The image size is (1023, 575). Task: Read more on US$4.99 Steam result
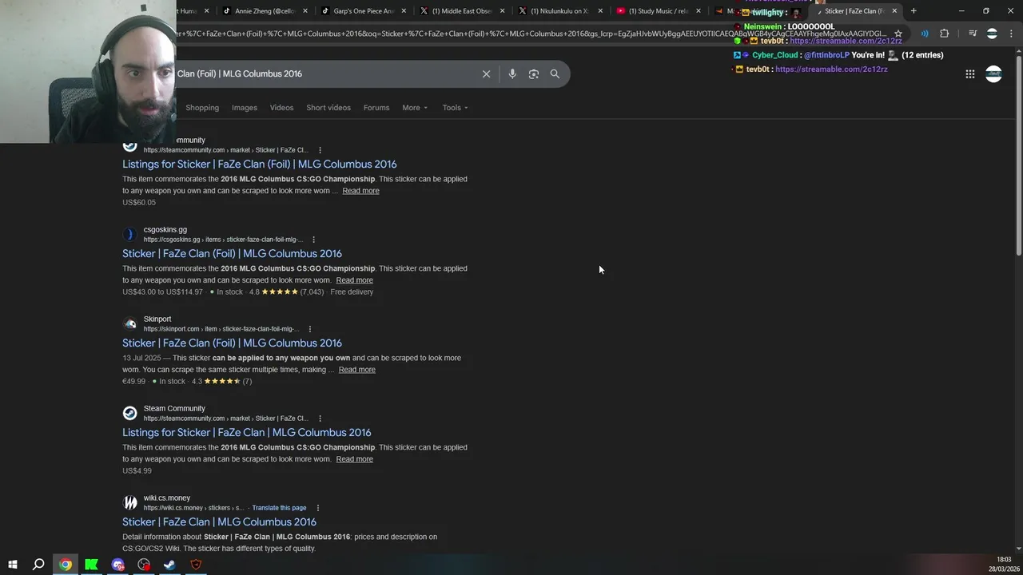pos(354,459)
